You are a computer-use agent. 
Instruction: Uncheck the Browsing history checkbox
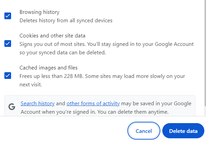pos(8,16)
